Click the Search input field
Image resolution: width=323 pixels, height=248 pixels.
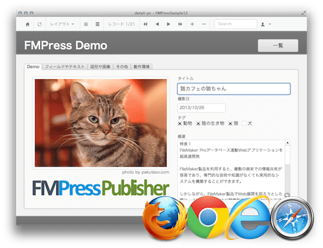coord(235,24)
